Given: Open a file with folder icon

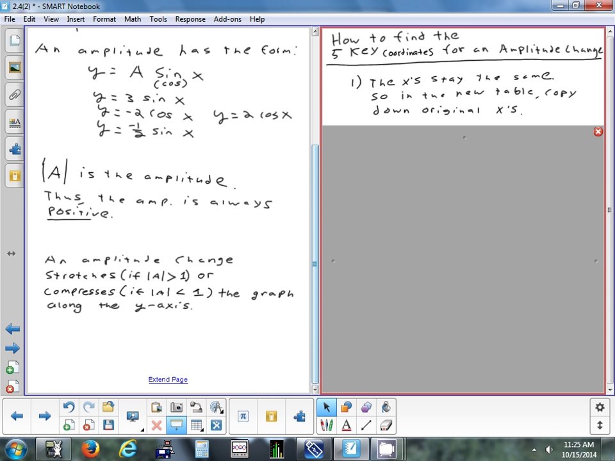Looking at the screenshot, I should [x=108, y=407].
